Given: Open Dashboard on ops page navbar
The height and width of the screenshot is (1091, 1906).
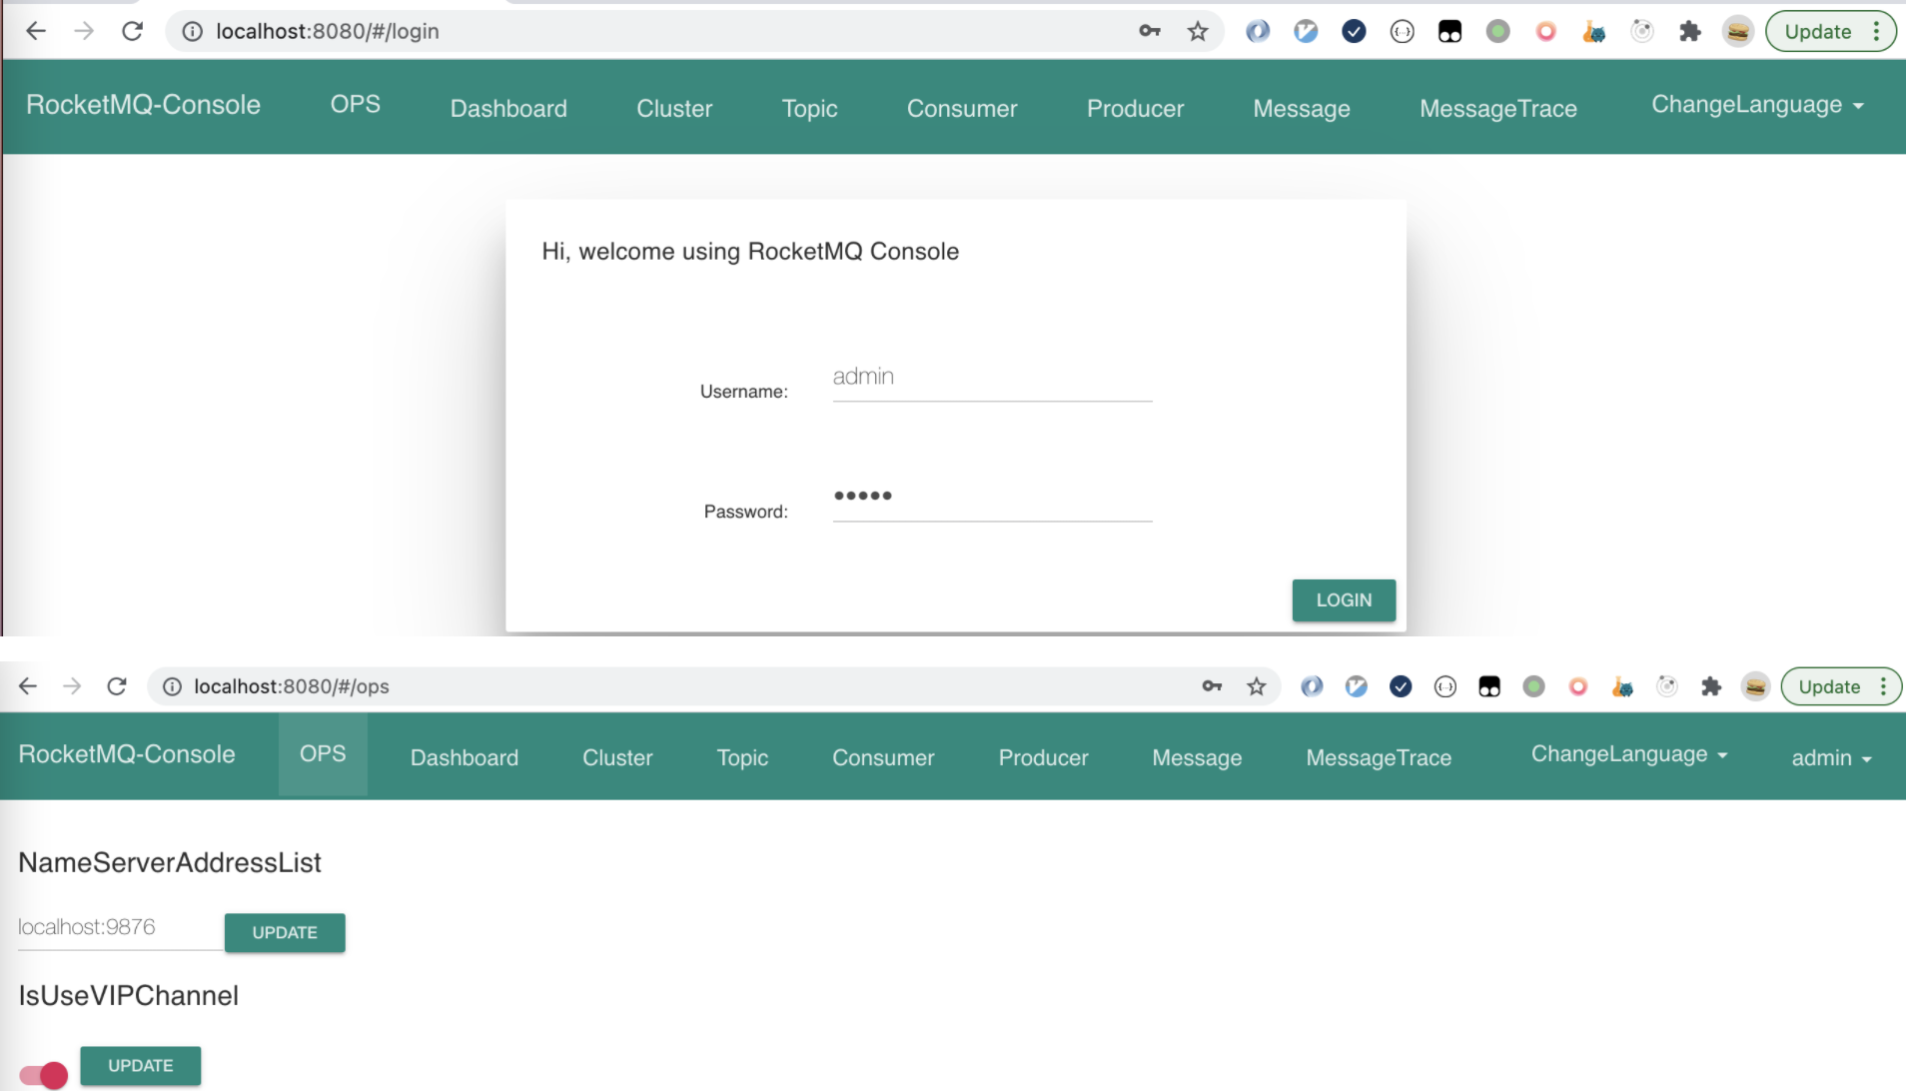Looking at the screenshot, I should pyautogui.click(x=465, y=758).
